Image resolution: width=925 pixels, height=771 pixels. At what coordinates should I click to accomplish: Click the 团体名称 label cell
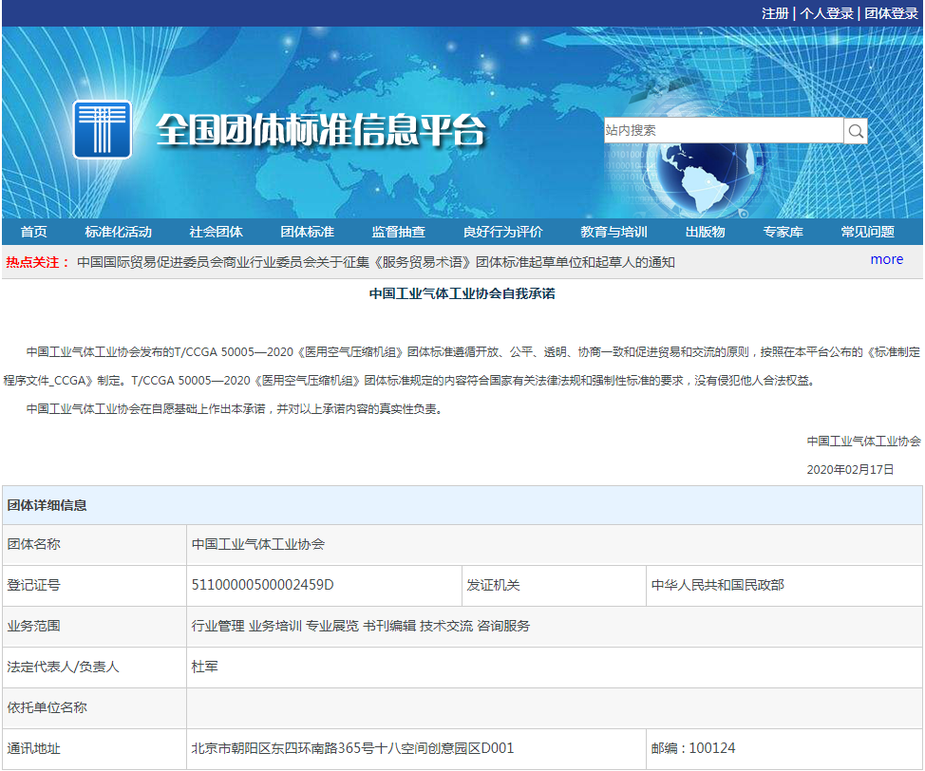pos(94,544)
